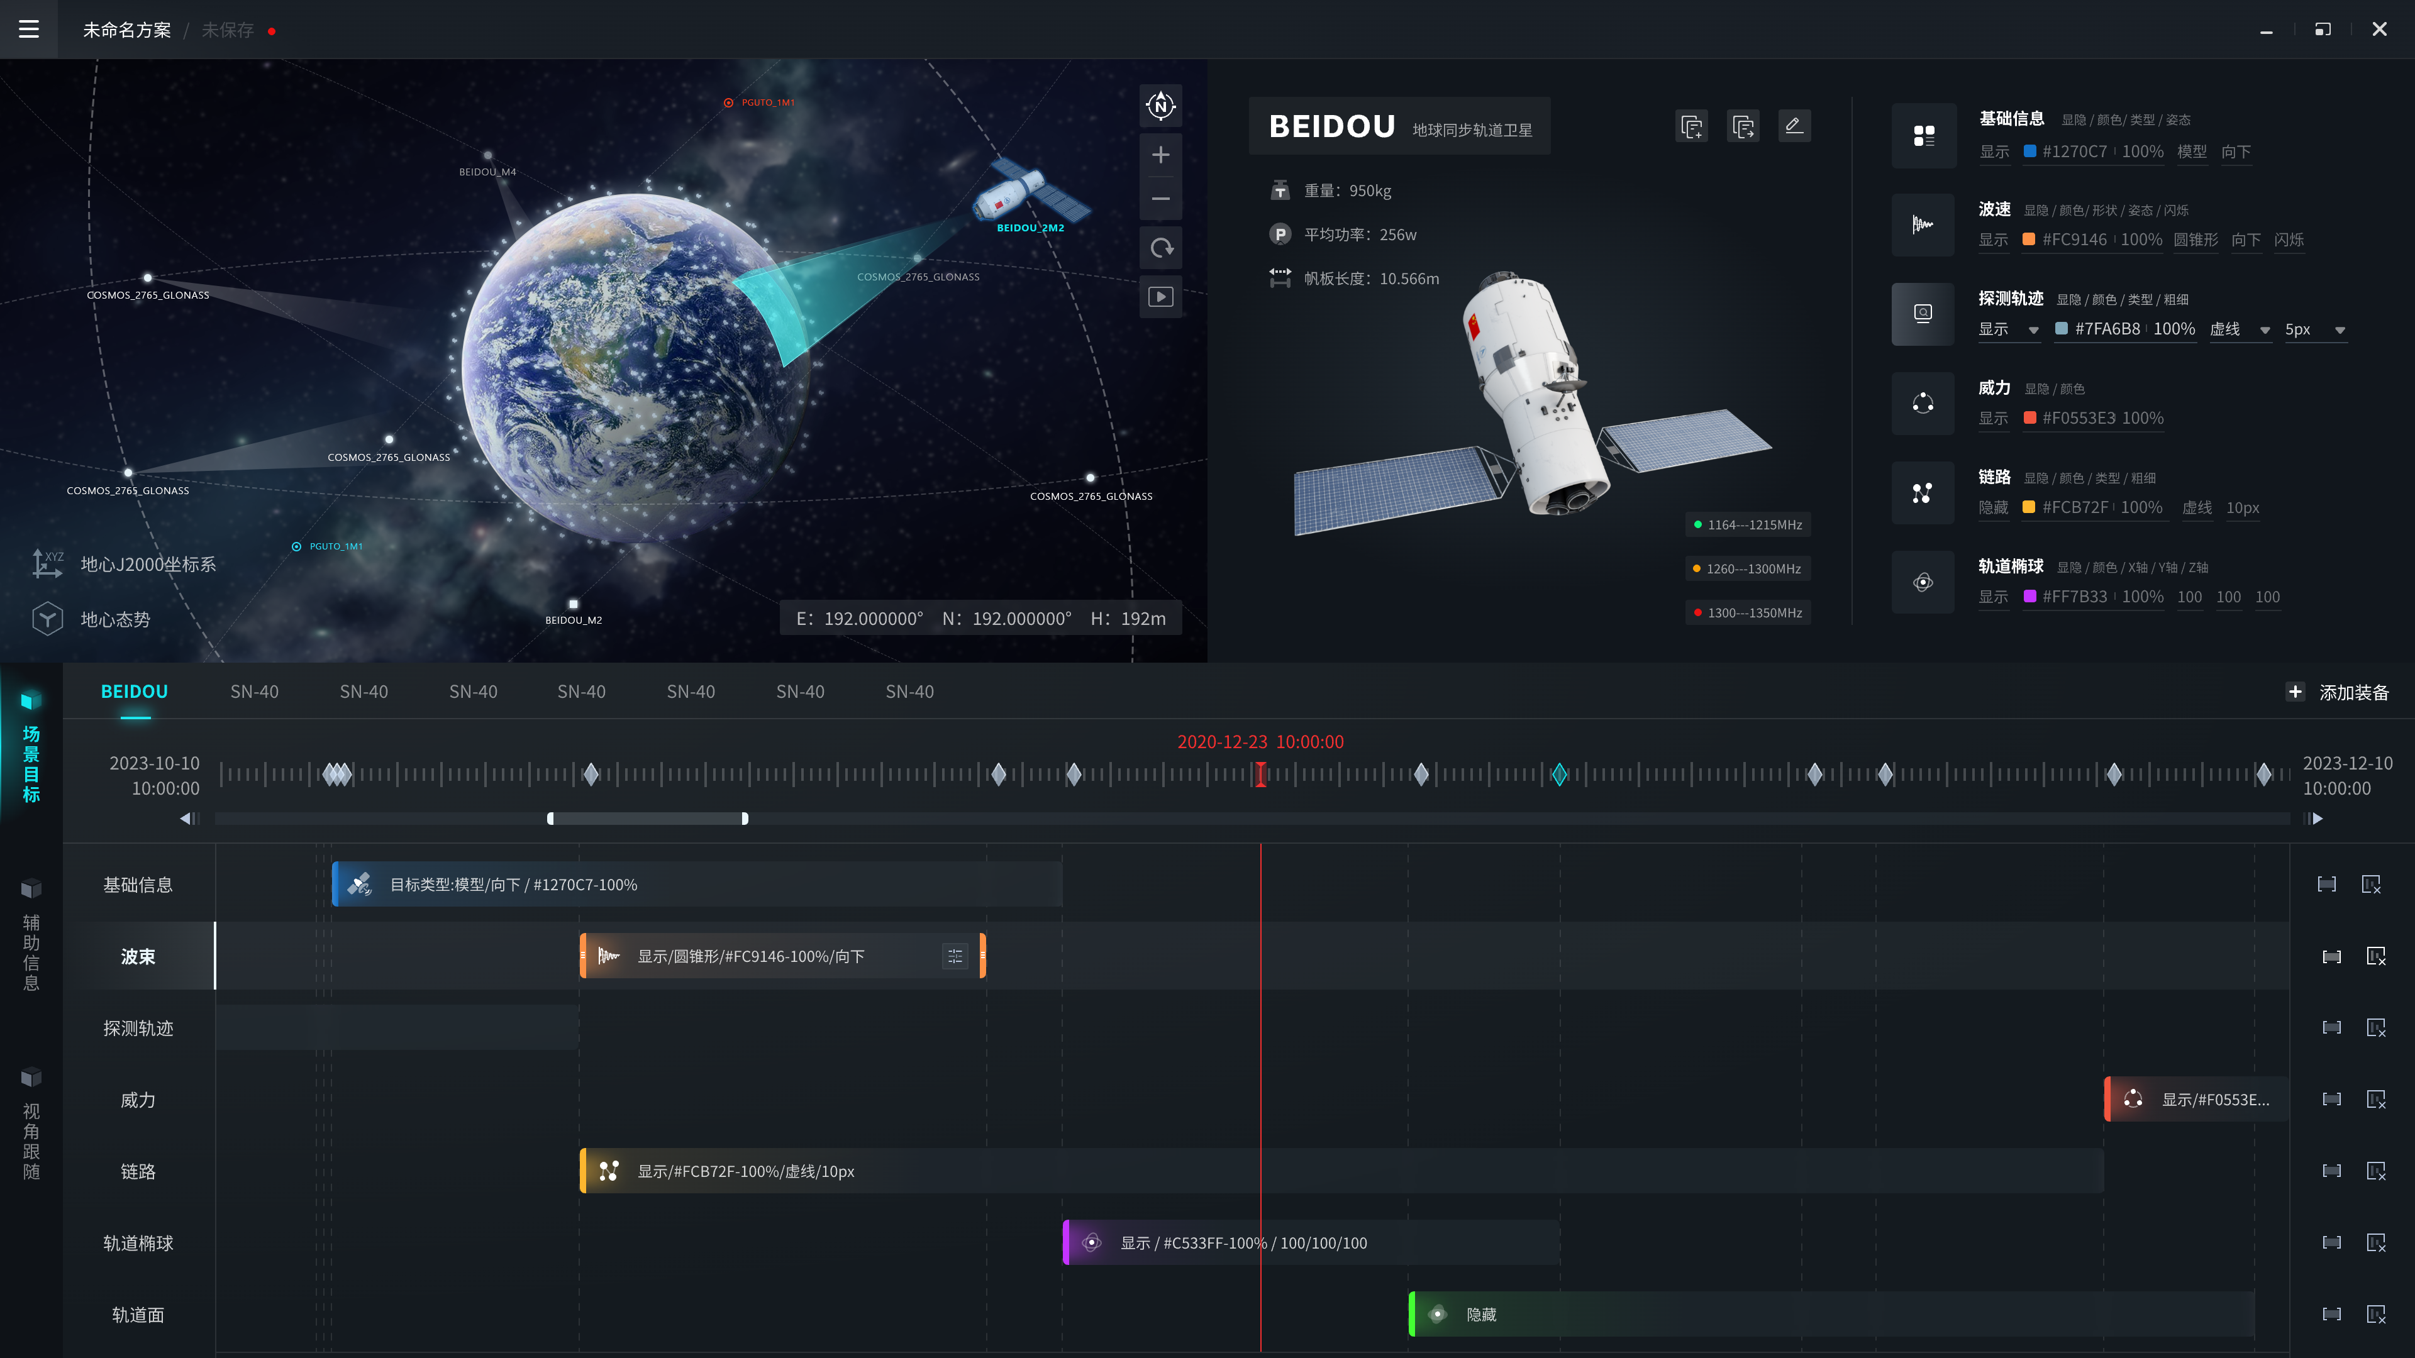Screen dimensions: 2415x1358
Task: Click the play video icon in map toolbar
Action: pos(1160,297)
